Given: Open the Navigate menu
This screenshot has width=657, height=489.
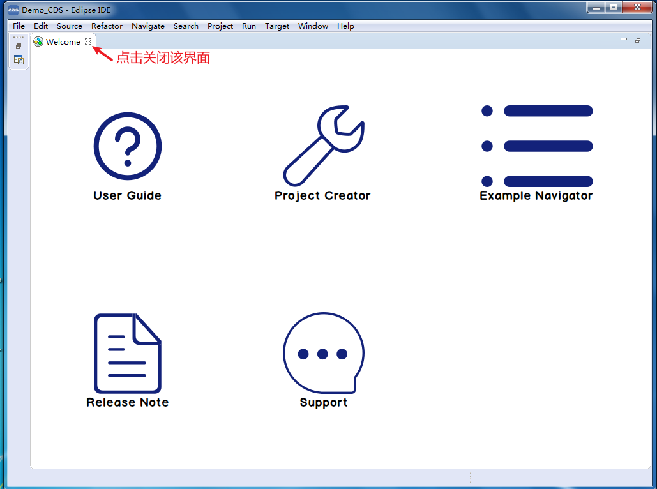Looking at the screenshot, I should pos(148,26).
